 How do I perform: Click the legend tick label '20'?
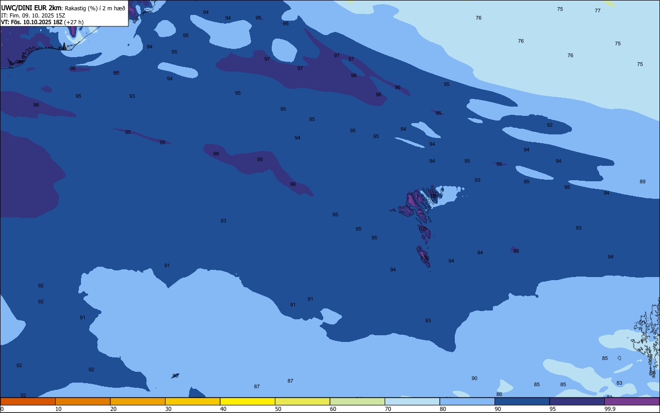113,409
